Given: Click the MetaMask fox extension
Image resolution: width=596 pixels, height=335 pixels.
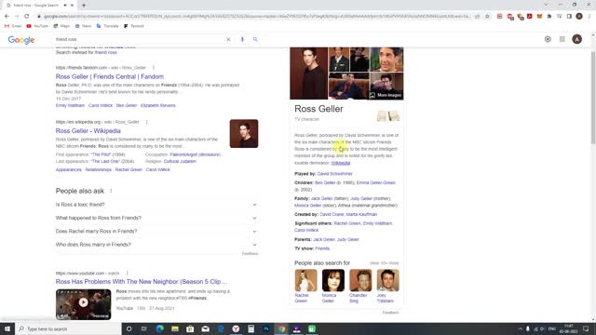Looking at the screenshot, I should pyautogui.click(x=539, y=17).
